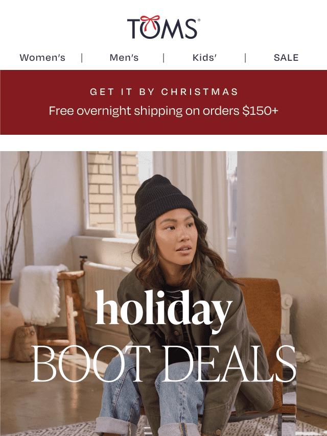Click the TOMS logo at the top
Viewport: 327px width, 436px height.
(163, 27)
